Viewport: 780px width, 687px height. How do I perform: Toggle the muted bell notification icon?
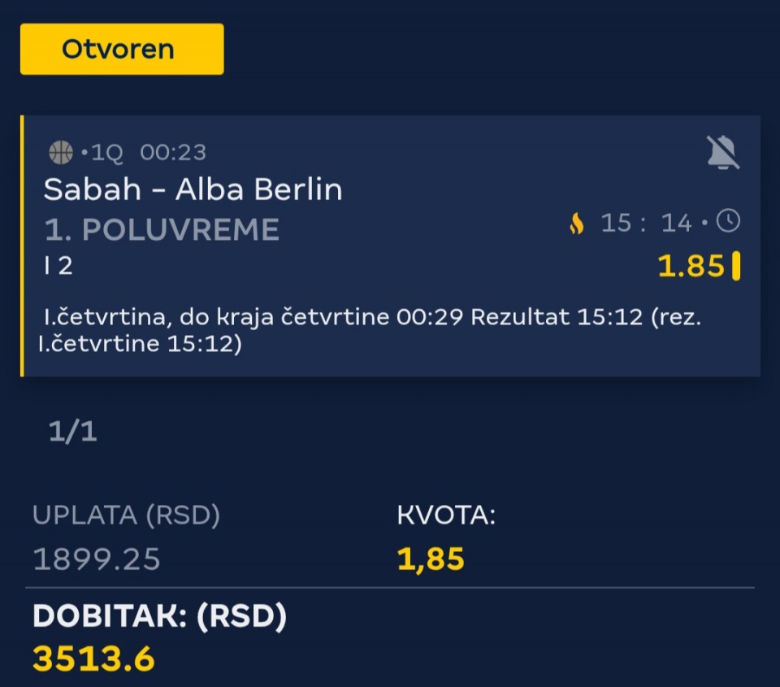[722, 152]
